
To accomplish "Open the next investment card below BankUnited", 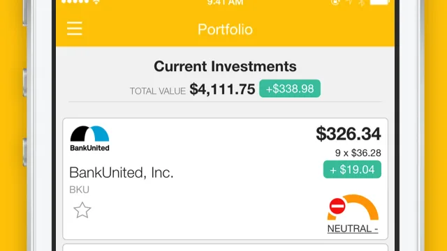I will (225, 248).
